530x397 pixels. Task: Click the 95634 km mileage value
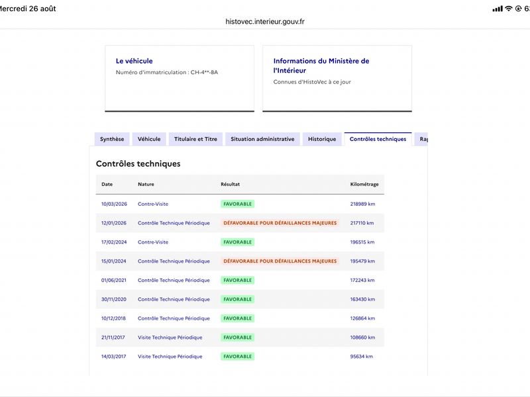click(361, 357)
